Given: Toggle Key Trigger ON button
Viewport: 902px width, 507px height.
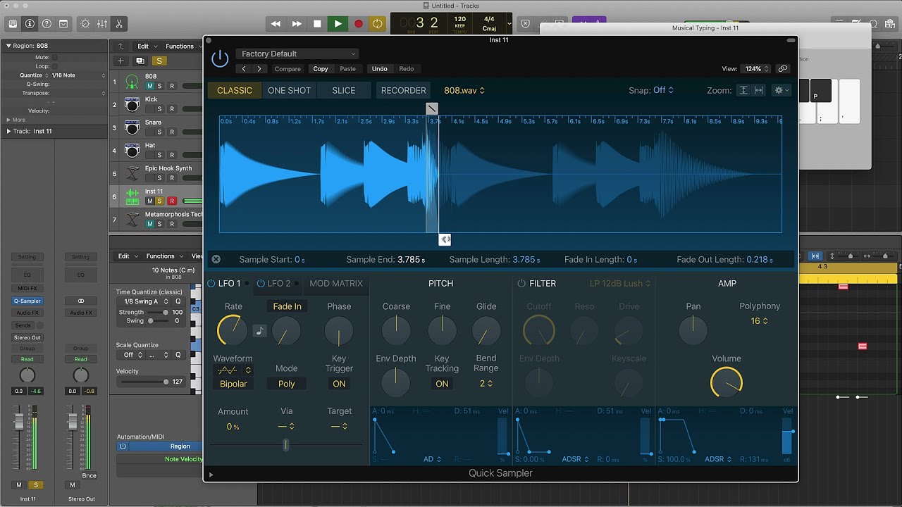Looking at the screenshot, I should tap(339, 384).
